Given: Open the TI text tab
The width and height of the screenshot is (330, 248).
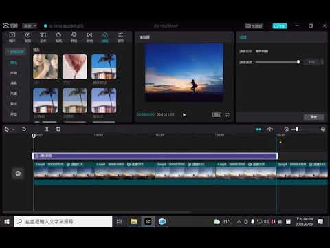Looking at the screenshot, I should (43, 37).
